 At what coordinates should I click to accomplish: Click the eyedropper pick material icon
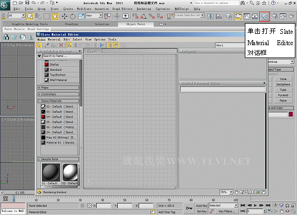click(x=47, y=45)
